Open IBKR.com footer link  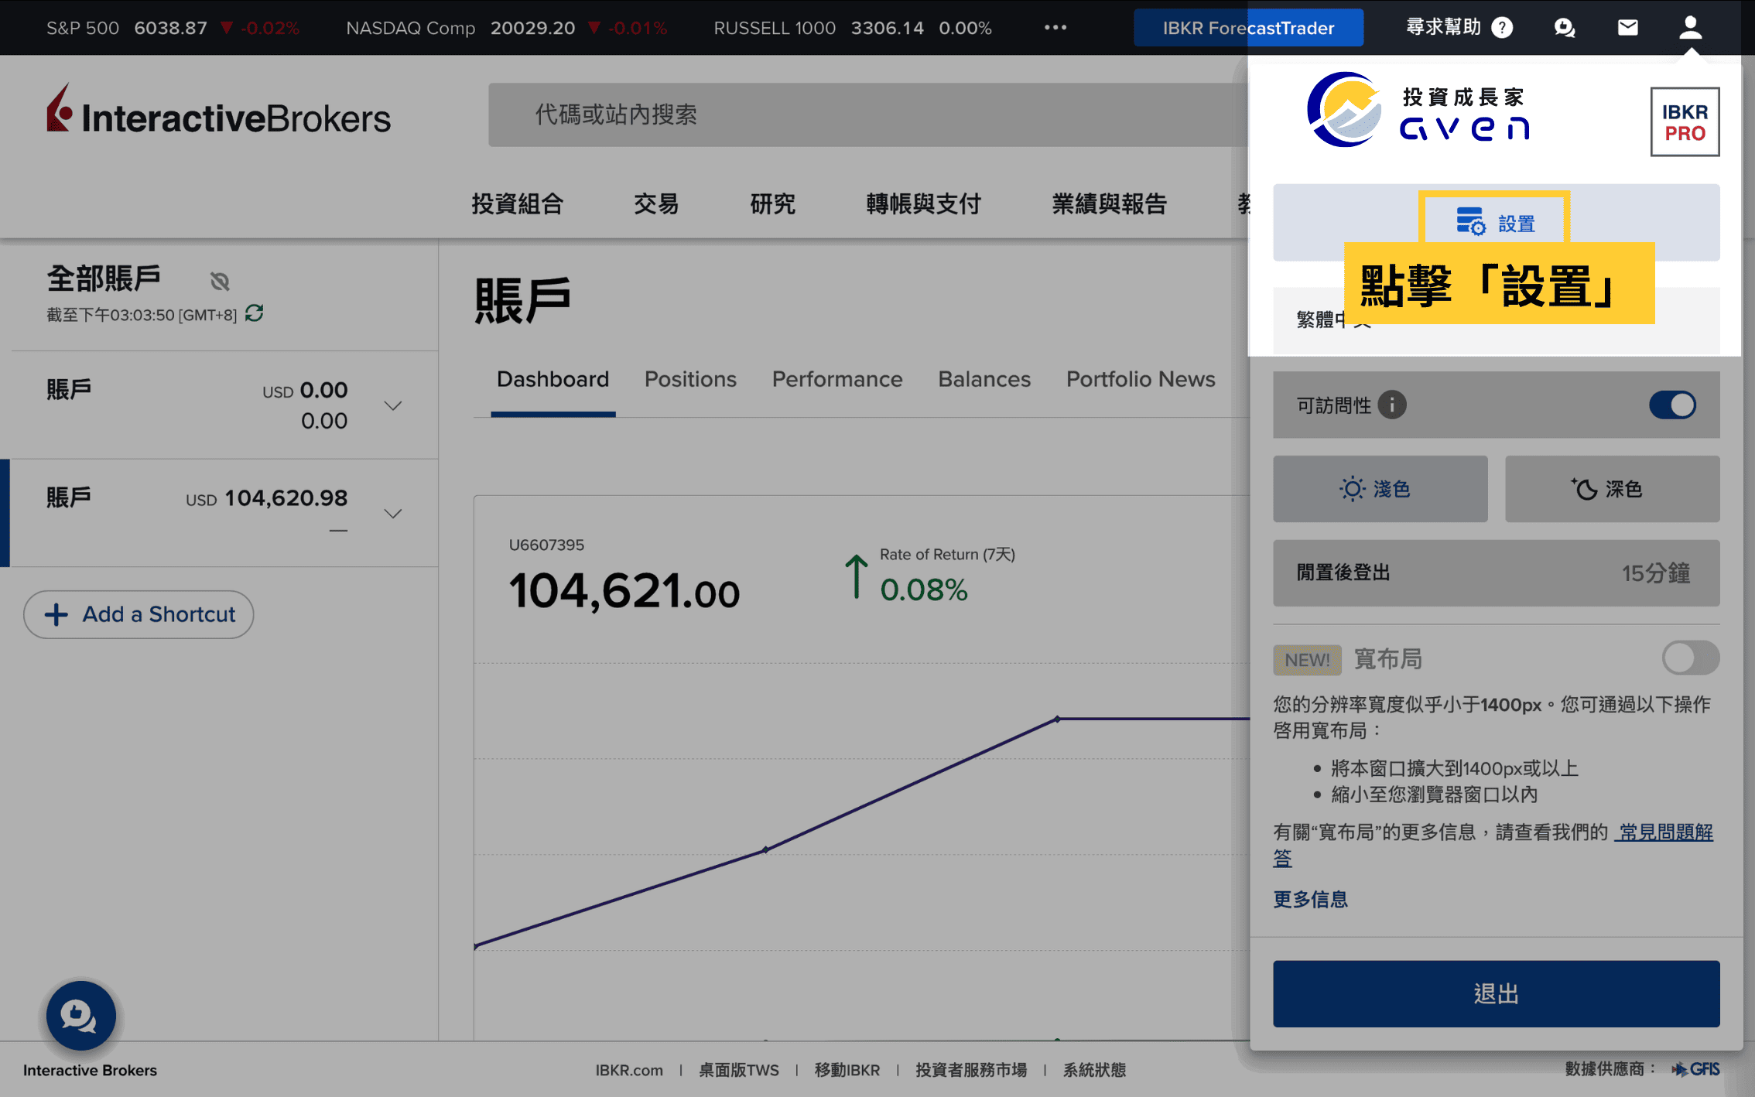(629, 1070)
